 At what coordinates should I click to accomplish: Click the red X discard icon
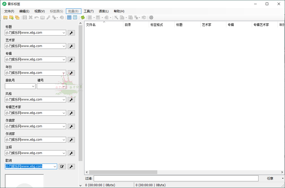30,17
